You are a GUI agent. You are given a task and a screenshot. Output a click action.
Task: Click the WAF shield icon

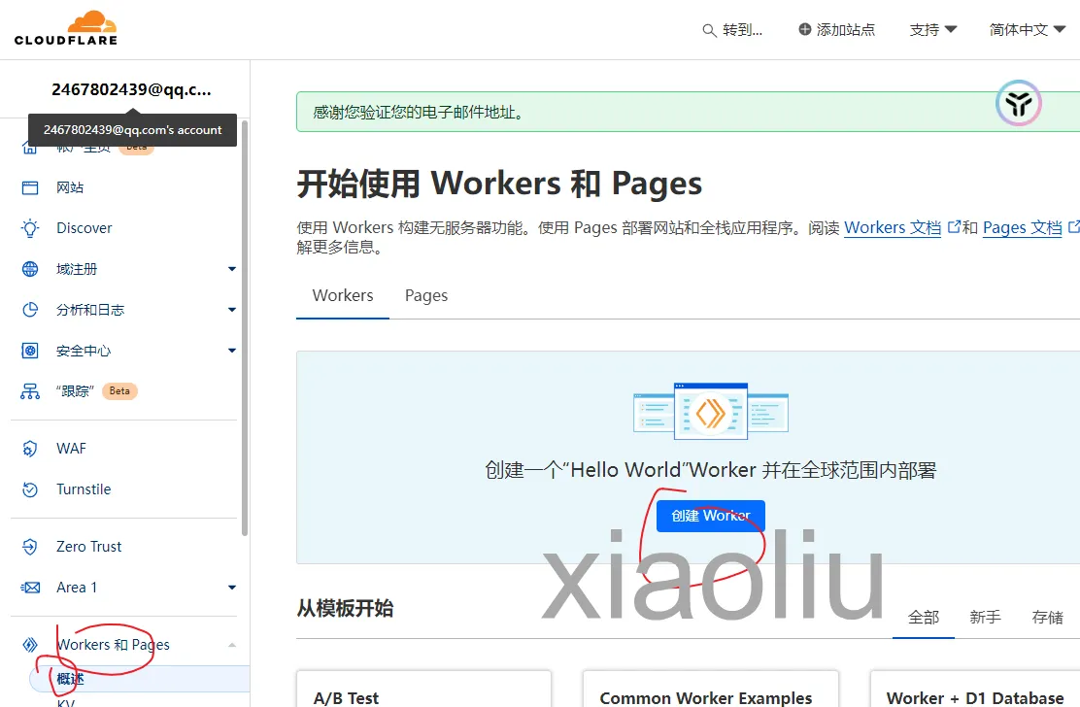[x=30, y=449]
